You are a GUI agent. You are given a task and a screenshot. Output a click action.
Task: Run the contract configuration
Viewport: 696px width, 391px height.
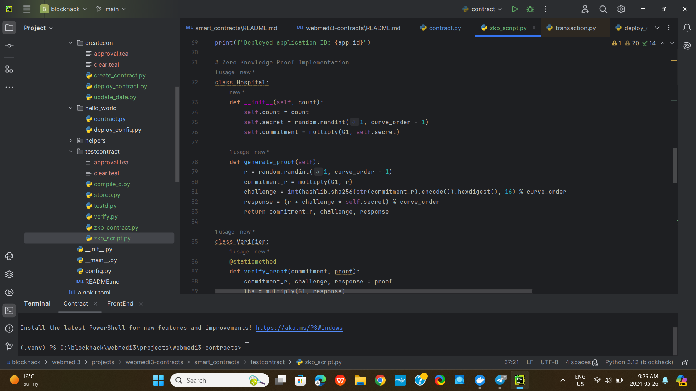(x=514, y=9)
